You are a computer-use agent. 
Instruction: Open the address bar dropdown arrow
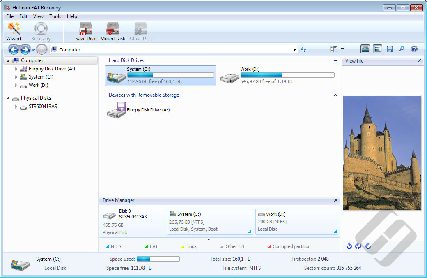click(x=294, y=49)
